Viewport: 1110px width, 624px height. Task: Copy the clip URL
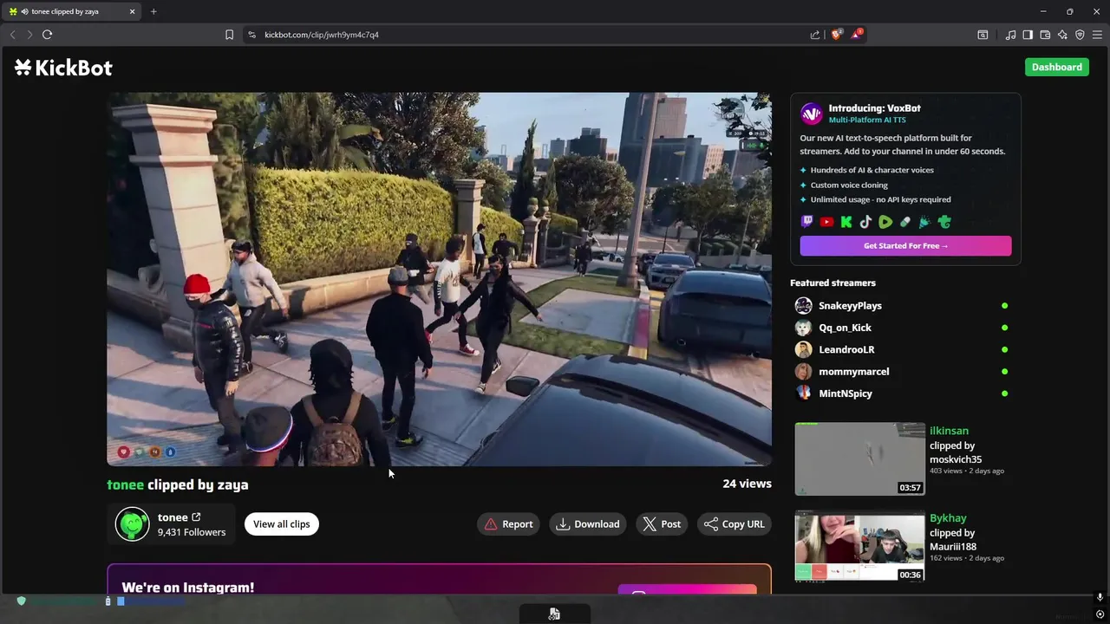point(735,523)
